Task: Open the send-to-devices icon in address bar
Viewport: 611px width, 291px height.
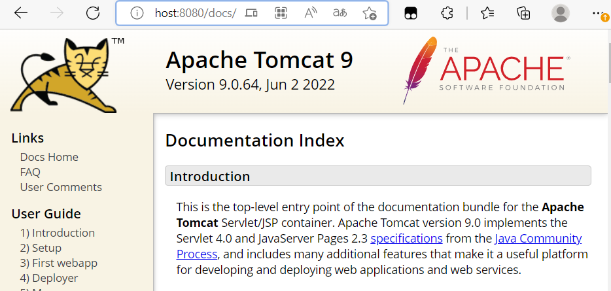Action: pos(251,13)
